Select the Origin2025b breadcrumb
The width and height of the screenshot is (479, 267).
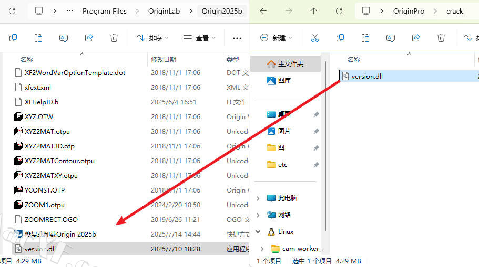222,11
